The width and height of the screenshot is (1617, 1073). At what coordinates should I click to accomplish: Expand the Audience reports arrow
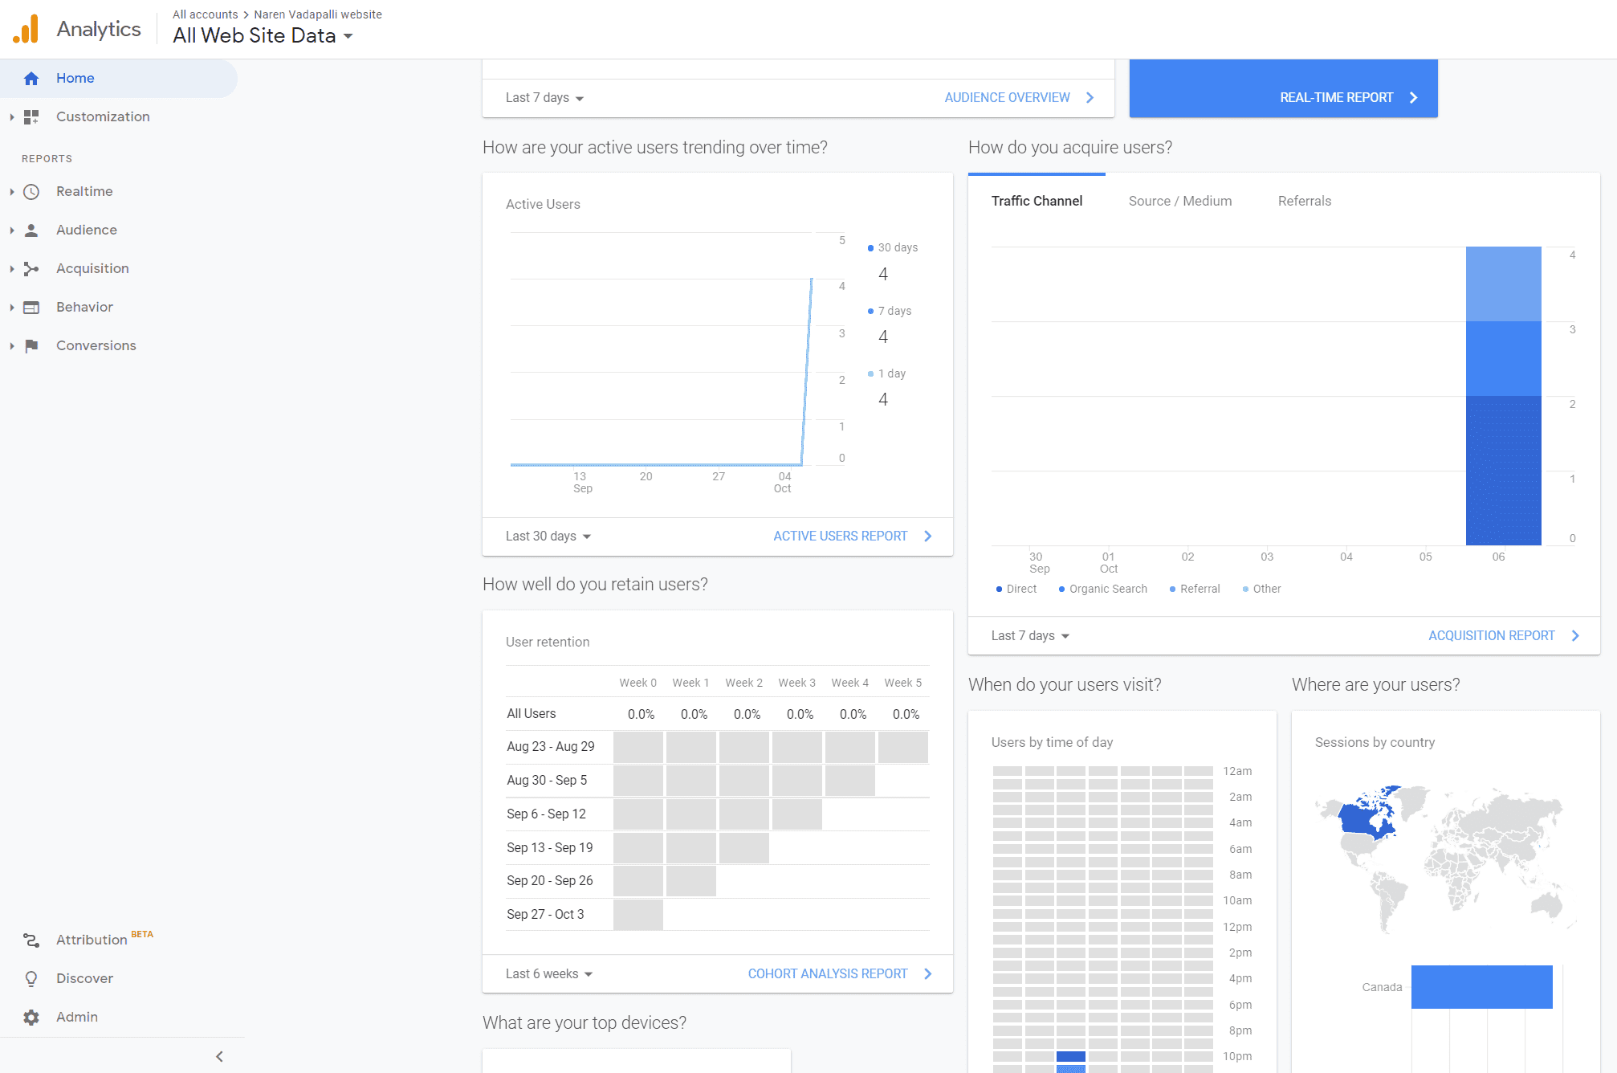pos(12,231)
